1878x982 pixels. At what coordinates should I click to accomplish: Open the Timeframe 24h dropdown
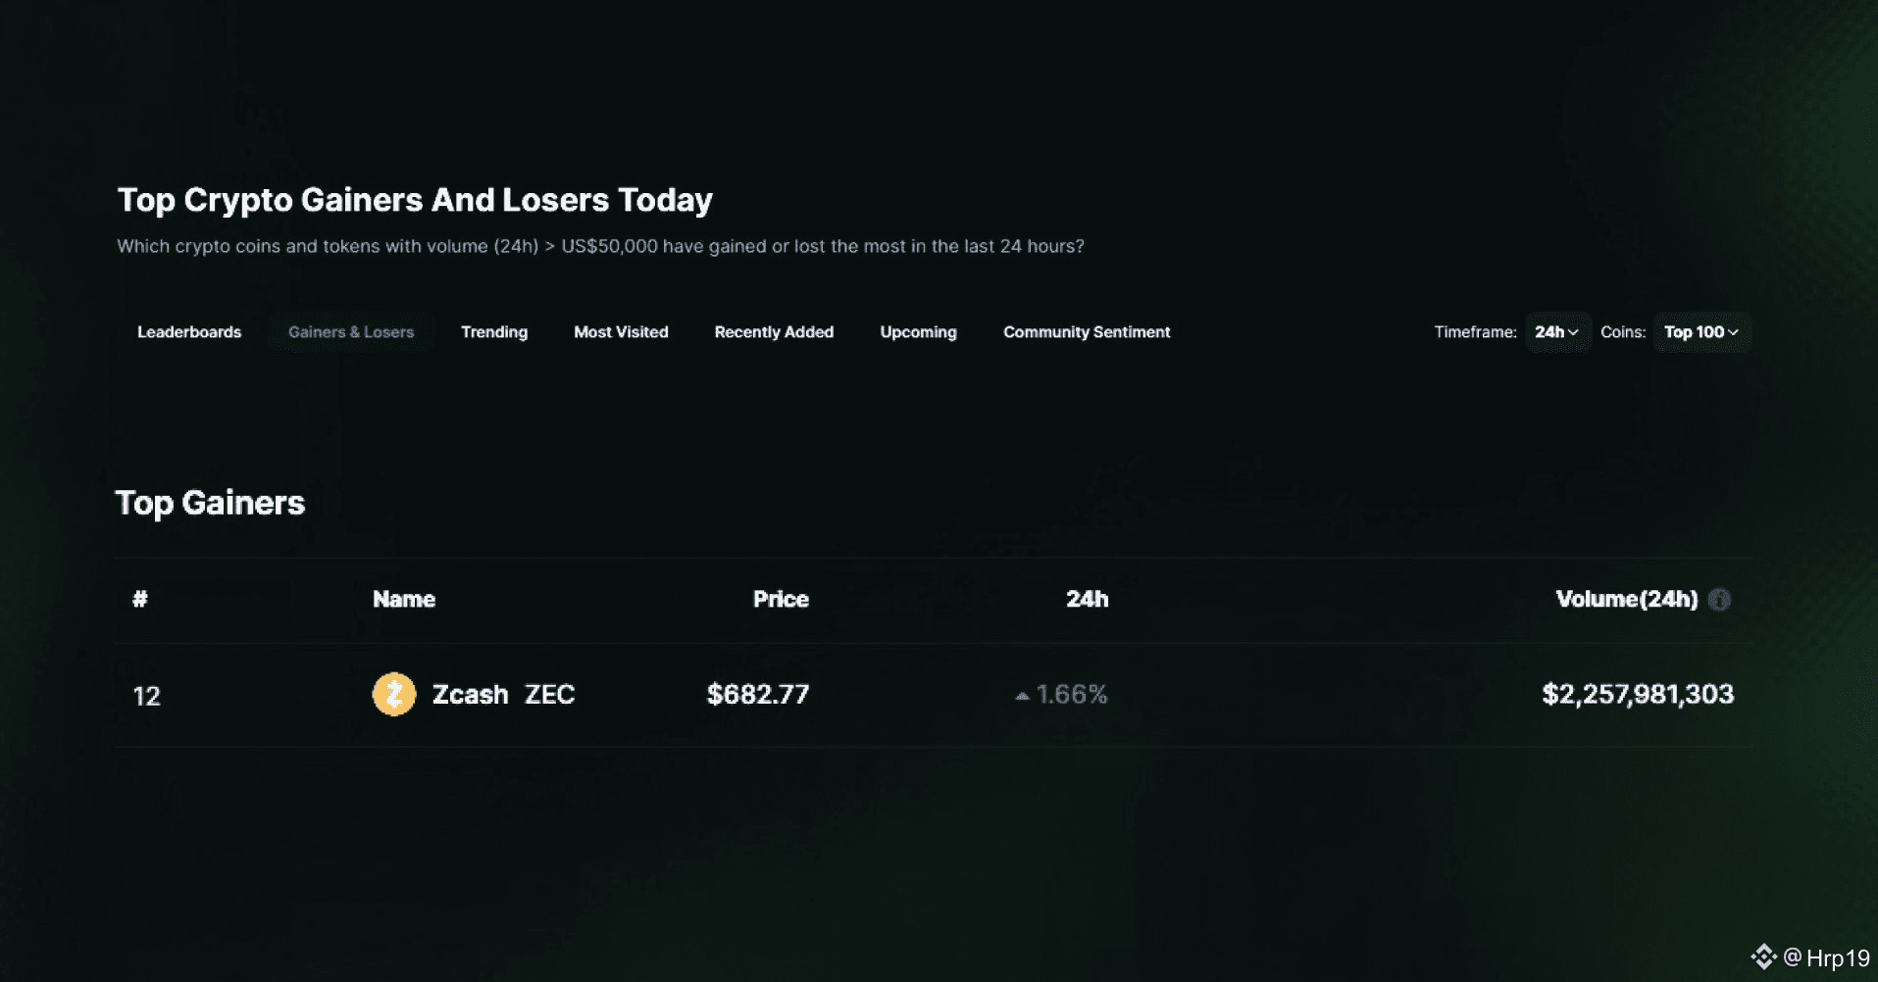pyautogui.click(x=1556, y=332)
